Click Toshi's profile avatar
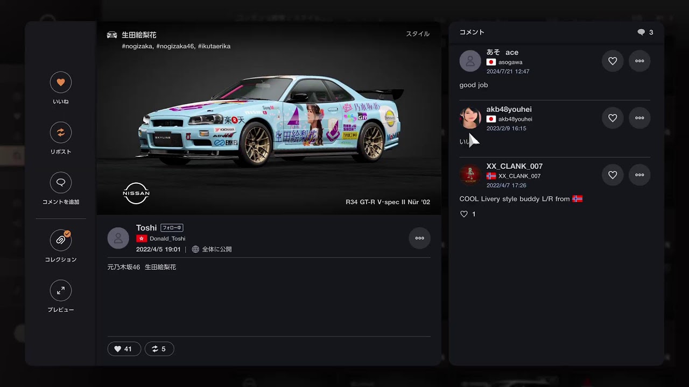The width and height of the screenshot is (689, 387). coord(118,238)
